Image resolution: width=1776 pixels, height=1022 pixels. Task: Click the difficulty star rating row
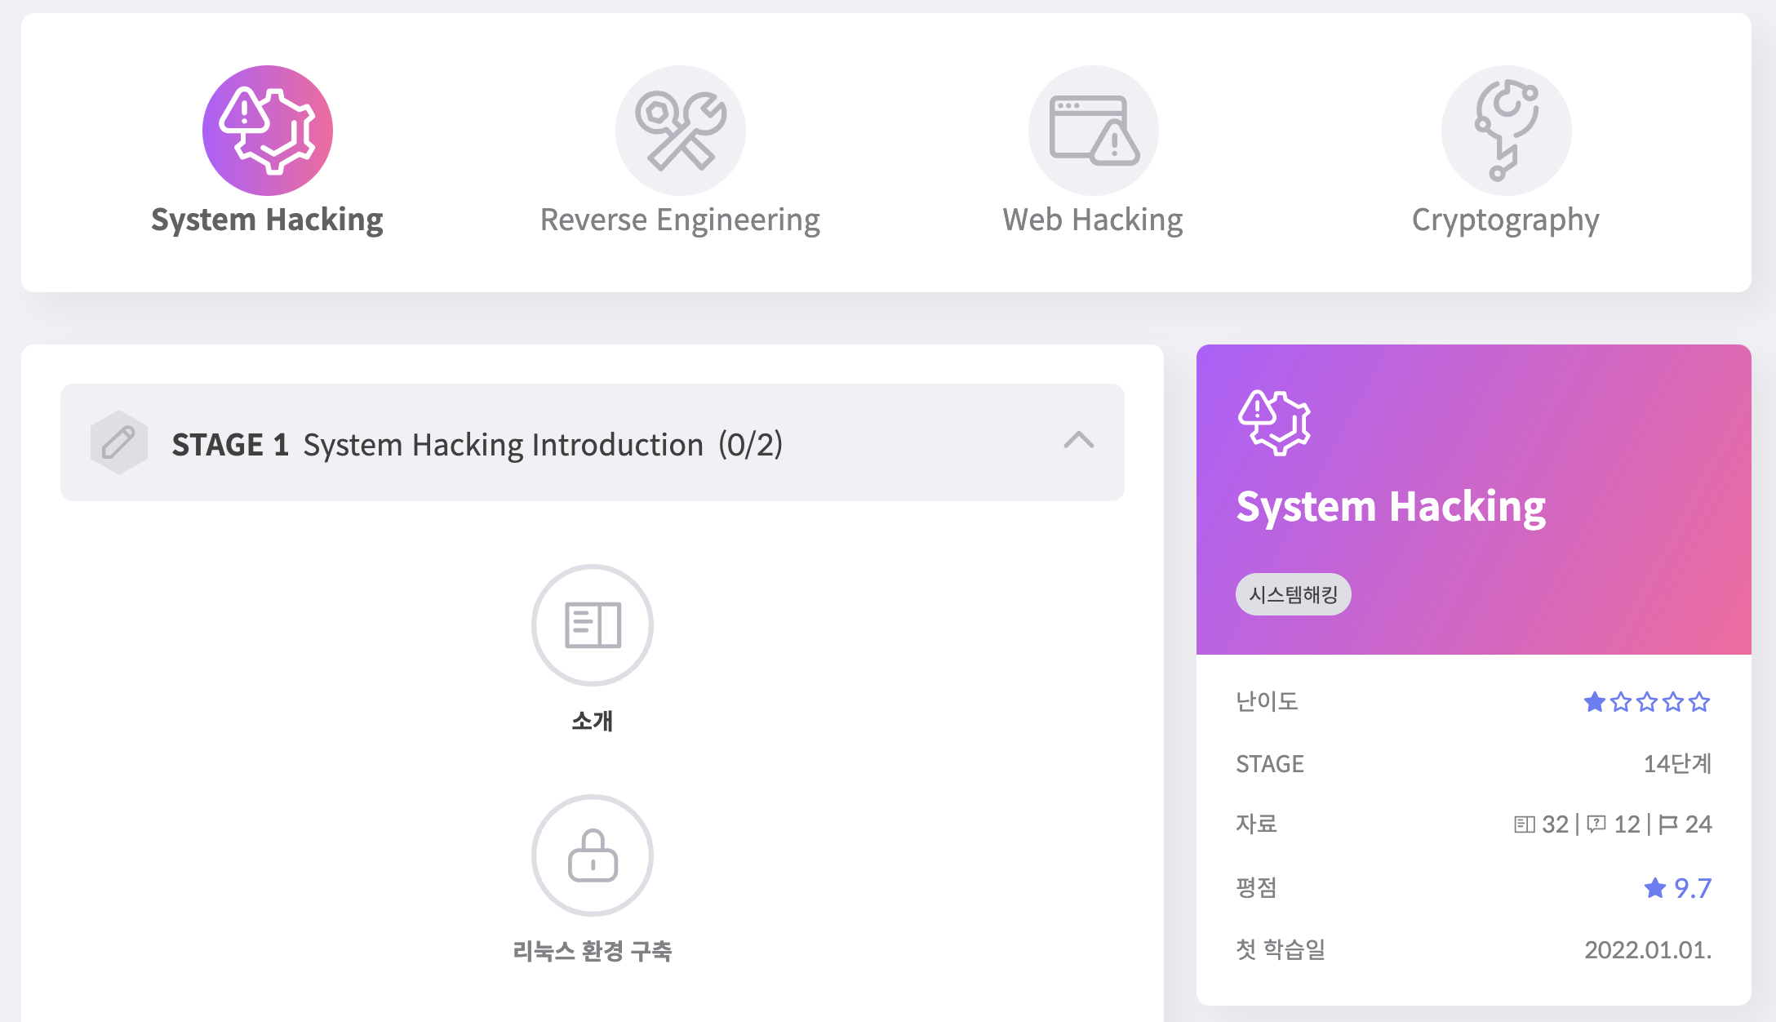tap(1646, 702)
